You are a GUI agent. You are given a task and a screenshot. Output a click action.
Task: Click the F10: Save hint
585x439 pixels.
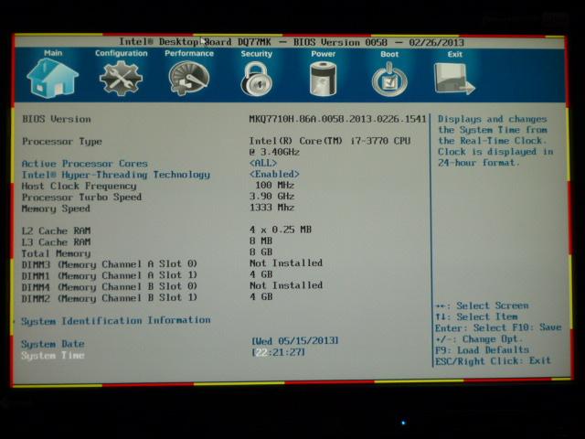[x=538, y=327]
